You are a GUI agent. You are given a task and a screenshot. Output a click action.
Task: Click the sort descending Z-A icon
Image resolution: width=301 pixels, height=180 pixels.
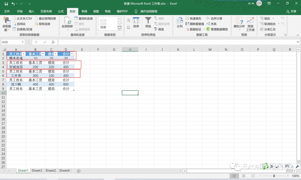(x=129, y=27)
